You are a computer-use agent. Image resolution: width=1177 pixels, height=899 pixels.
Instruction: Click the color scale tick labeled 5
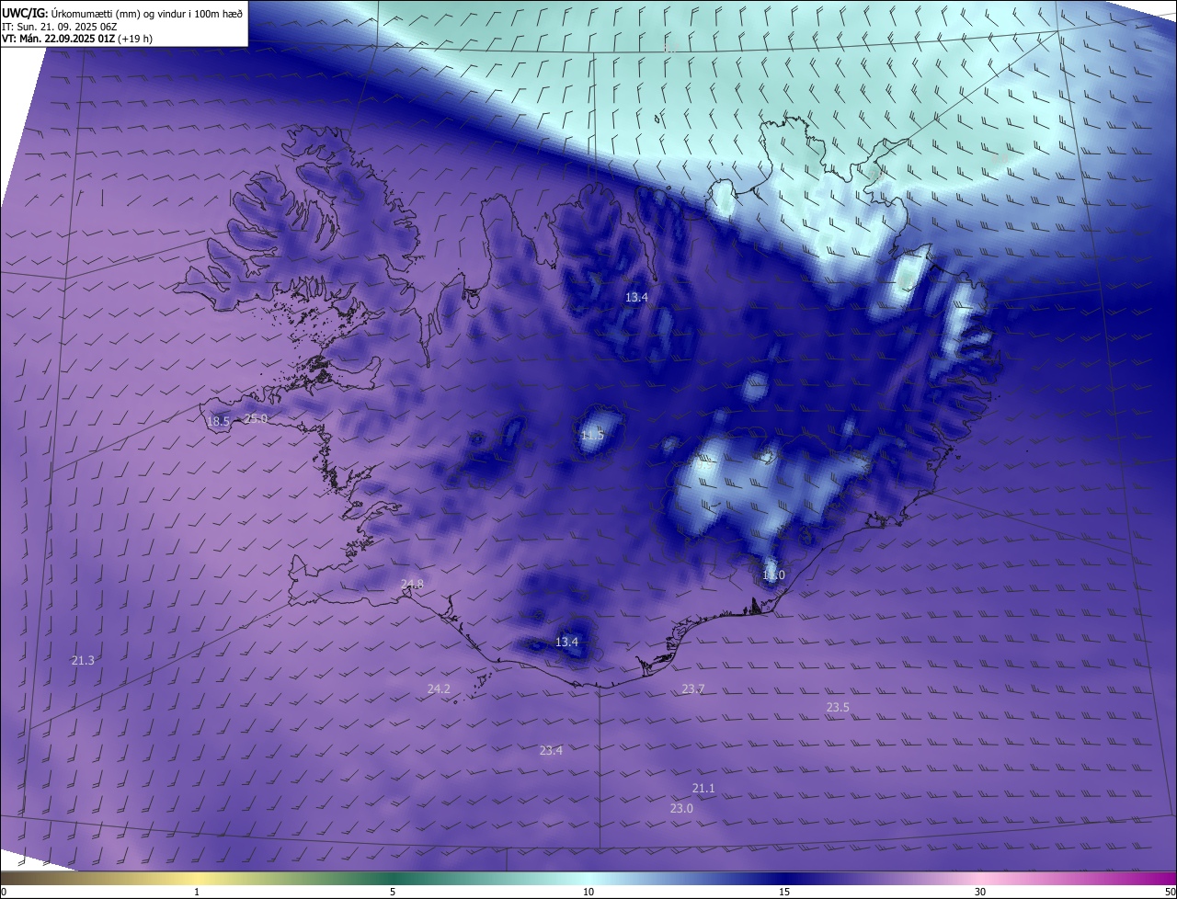(393, 892)
